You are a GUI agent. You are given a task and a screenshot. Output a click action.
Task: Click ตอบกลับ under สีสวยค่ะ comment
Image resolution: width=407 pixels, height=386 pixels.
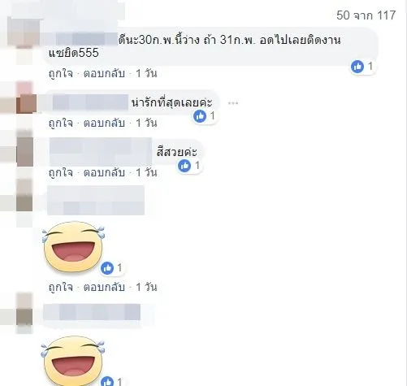(x=104, y=172)
